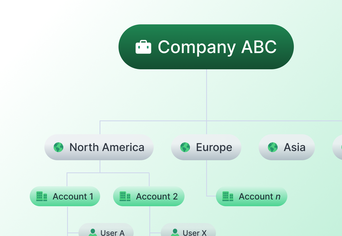Image resolution: width=342 pixels, height=236 pixels.
Task: Click the globe icon beside Europe
Action: (x=185, y=147)
